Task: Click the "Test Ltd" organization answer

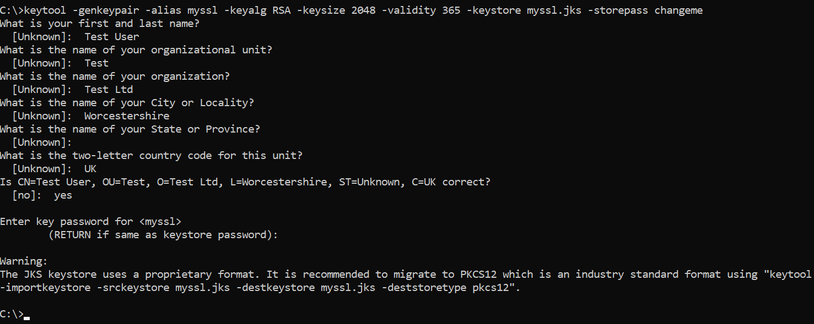Action: point(109,90)
